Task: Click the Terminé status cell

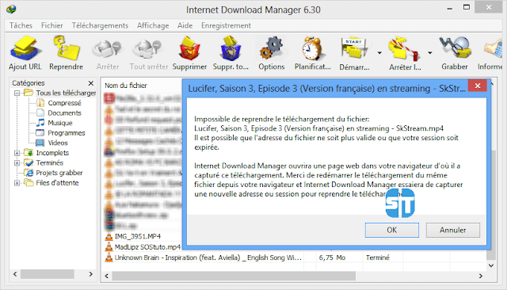Action: click(378, 258)
